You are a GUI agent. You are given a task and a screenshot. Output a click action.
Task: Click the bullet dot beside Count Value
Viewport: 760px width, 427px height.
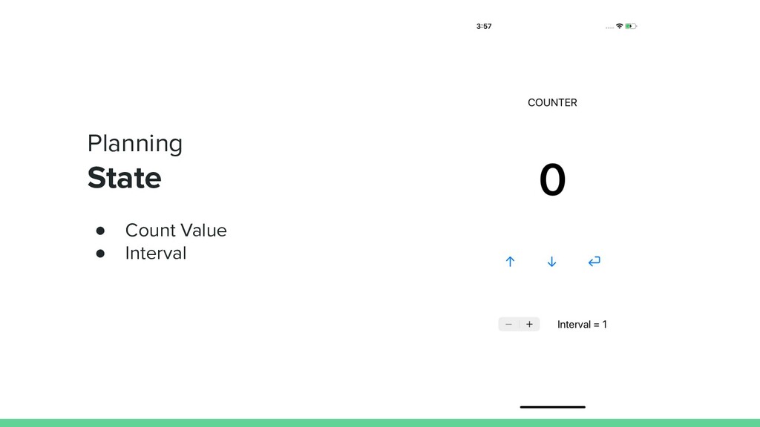point(100,231)
